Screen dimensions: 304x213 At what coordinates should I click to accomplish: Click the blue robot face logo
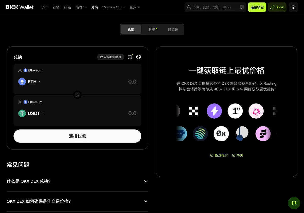pyautogui.click(x=182, y=134)
